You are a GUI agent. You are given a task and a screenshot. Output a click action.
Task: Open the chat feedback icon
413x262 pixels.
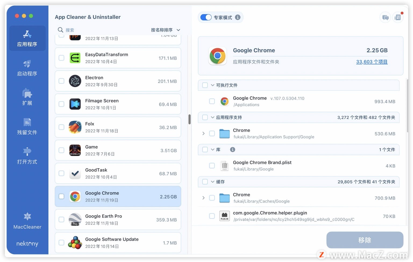coord(385,18)
